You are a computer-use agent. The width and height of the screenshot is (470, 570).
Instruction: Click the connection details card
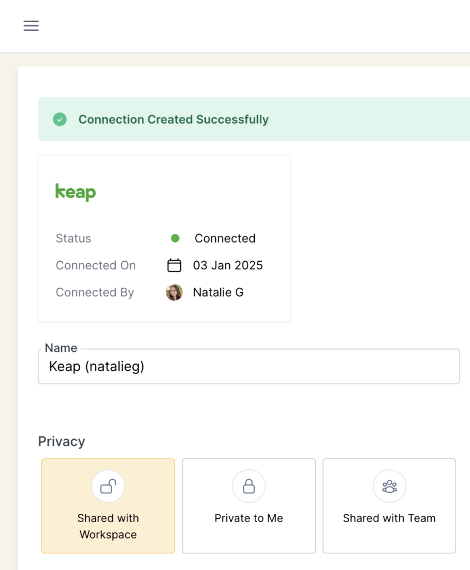point(164,238)
